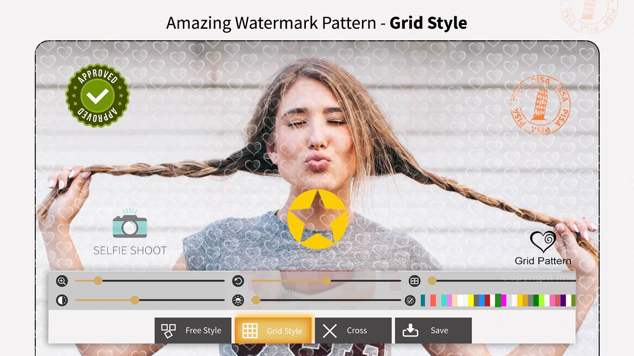Choose the Grid Style button
This screenshot has height=356, width=634.
(273, 331)
